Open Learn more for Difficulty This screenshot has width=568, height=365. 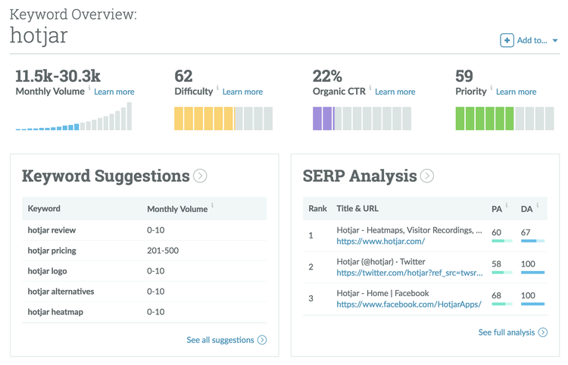pos(242,92)
